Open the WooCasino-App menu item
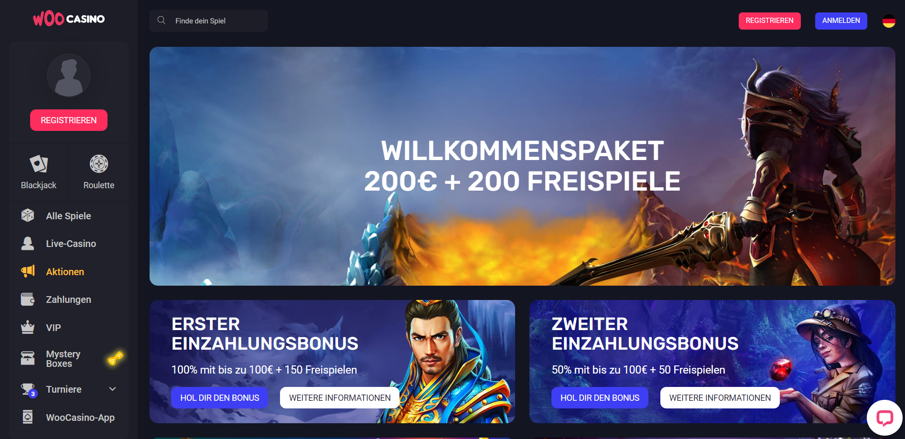Viewport: 905px width, 439px height. [69, 418]
